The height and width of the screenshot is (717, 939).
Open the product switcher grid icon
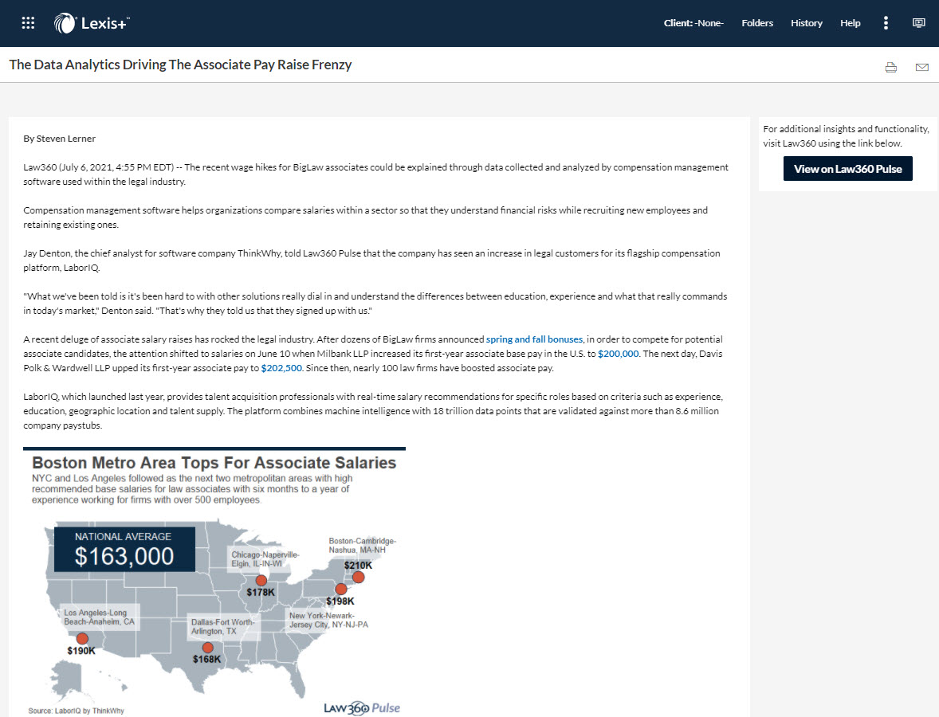coord(28,23)
